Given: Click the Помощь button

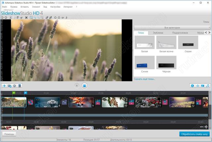Looking at the screenshot, I should [x=9, y=134].
